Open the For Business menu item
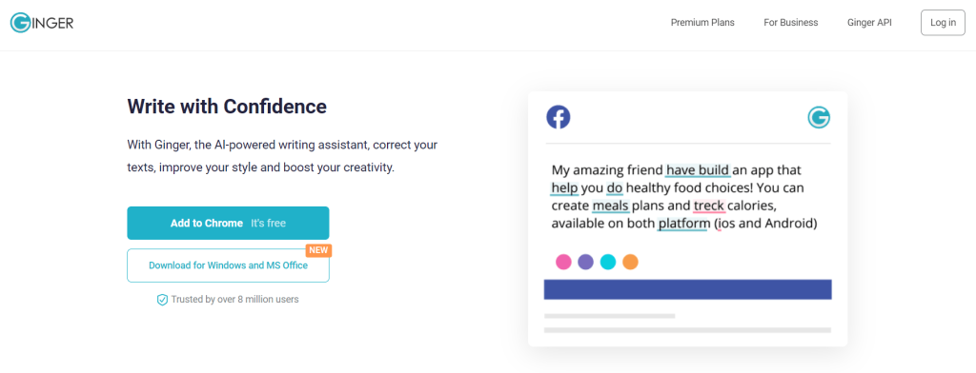Screen dimensions: 976x373 coord(791,23)
